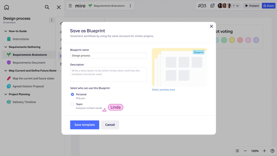Open the Requirements Document item

[x=29, y=63]
